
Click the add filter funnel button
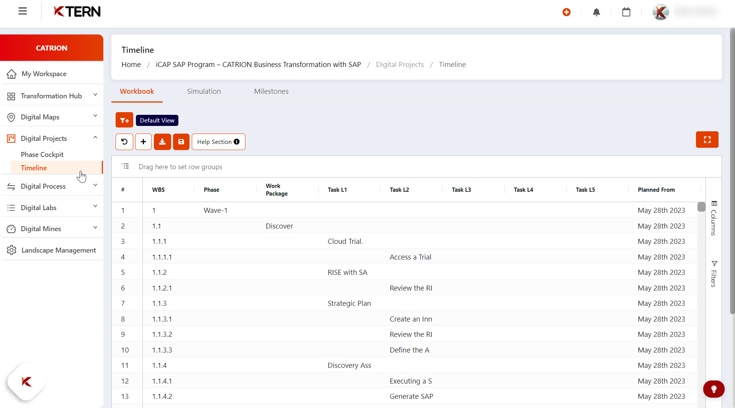coord(124,120)
